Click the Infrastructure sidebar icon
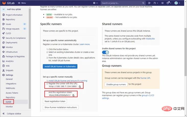 [4, 52]
